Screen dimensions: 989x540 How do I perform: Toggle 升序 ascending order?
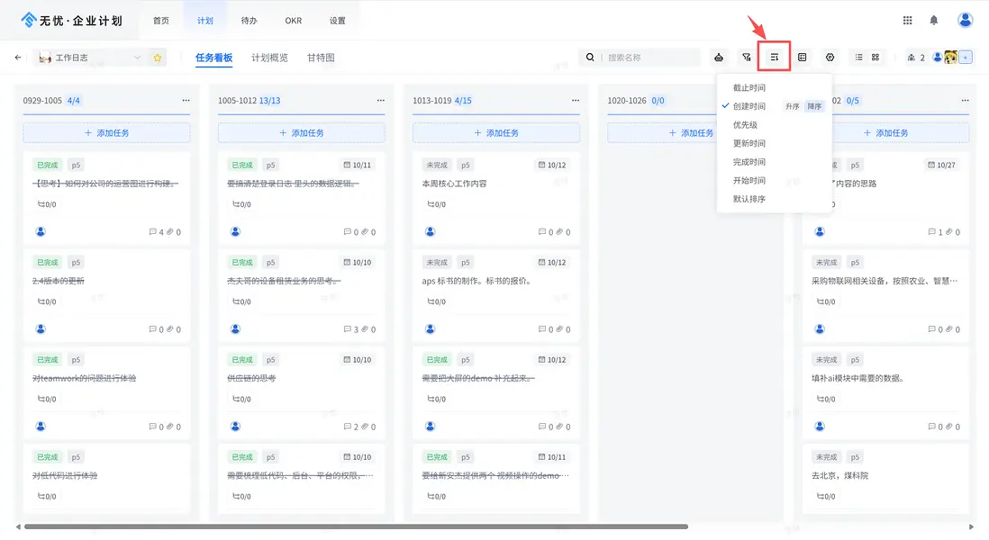[793, 106]
